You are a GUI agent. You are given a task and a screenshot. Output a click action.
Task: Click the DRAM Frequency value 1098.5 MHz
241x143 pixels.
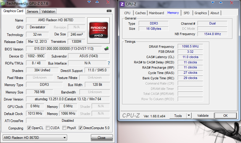190,47
